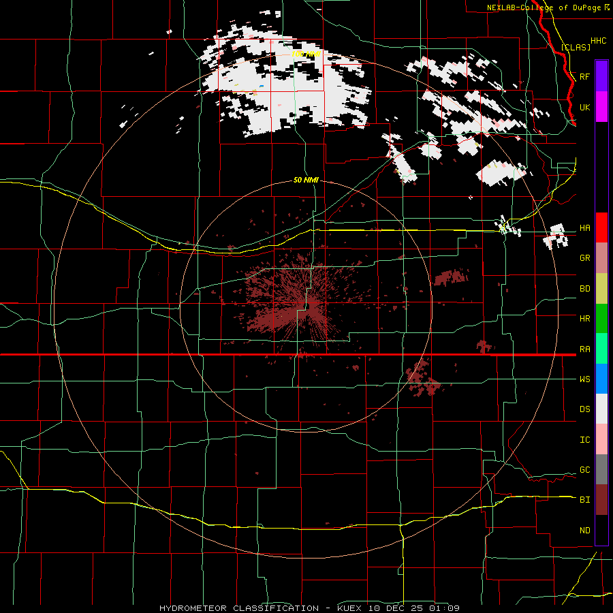Click the 'UK' legend label
The height and width of the screenshot is (613, 613).
(584, 107)
